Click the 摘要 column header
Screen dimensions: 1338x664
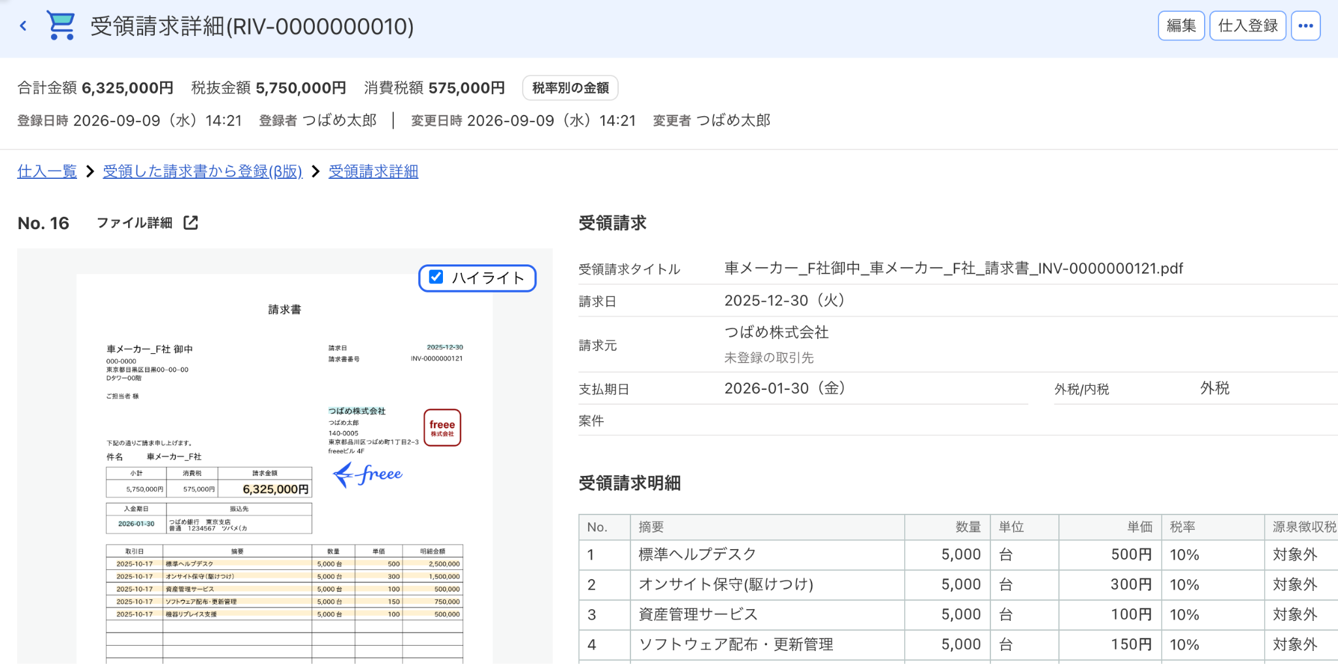coord(767,527)
